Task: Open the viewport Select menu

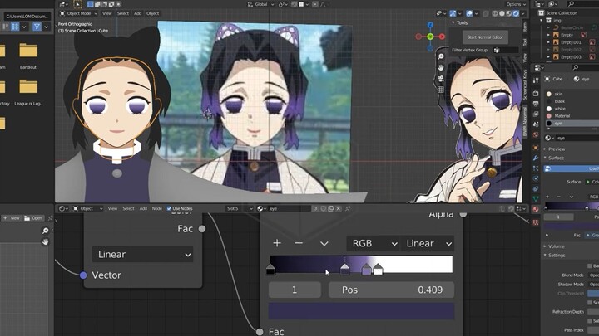Action: 123,13
